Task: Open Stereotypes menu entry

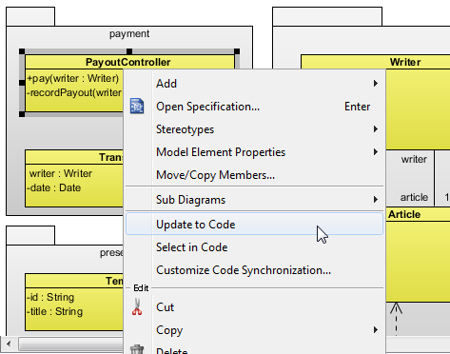Action: click(254, 129)
